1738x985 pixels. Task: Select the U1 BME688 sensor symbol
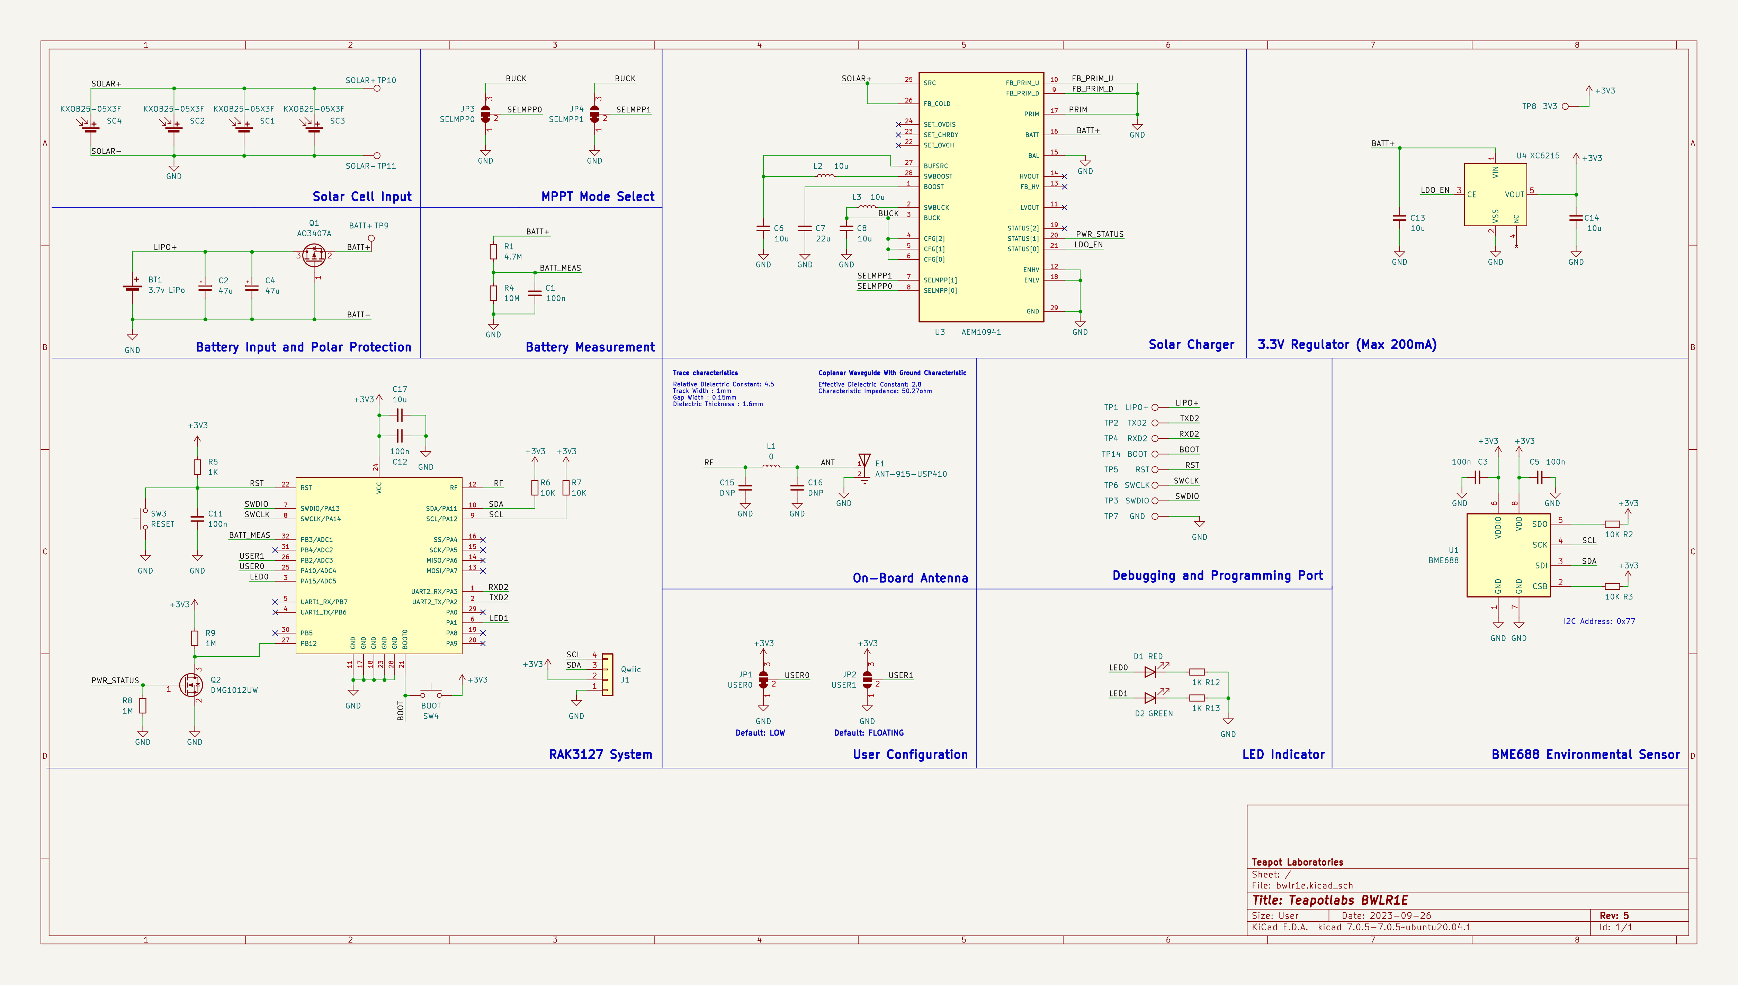pos(1508,555)
